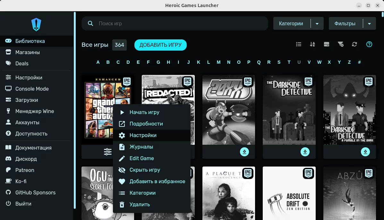Screen dimensions: 384x220
Task: Click the search magnifier icon
Action: click(x=90, y=23)
